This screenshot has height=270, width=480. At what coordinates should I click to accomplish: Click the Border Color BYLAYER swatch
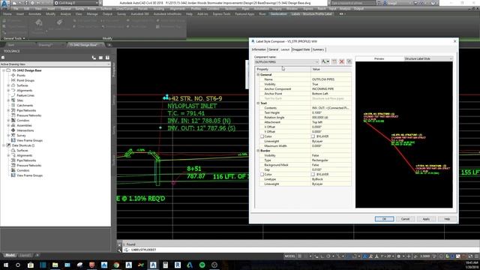pos(313,175)
